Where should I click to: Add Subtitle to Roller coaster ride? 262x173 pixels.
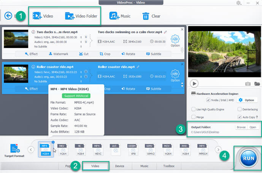click(154, 89)
